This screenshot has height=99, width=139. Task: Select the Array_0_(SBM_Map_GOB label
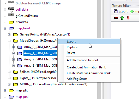41,47
